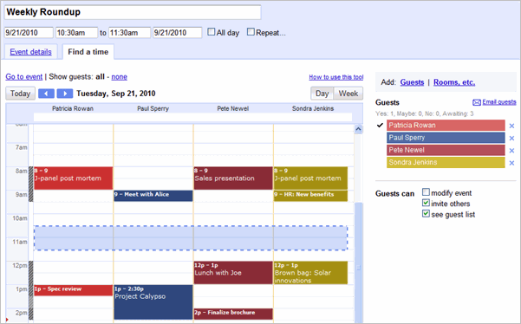Screen dimensions: 521x324
Task: Open HR: New benefits event
Action: [310, 196]
